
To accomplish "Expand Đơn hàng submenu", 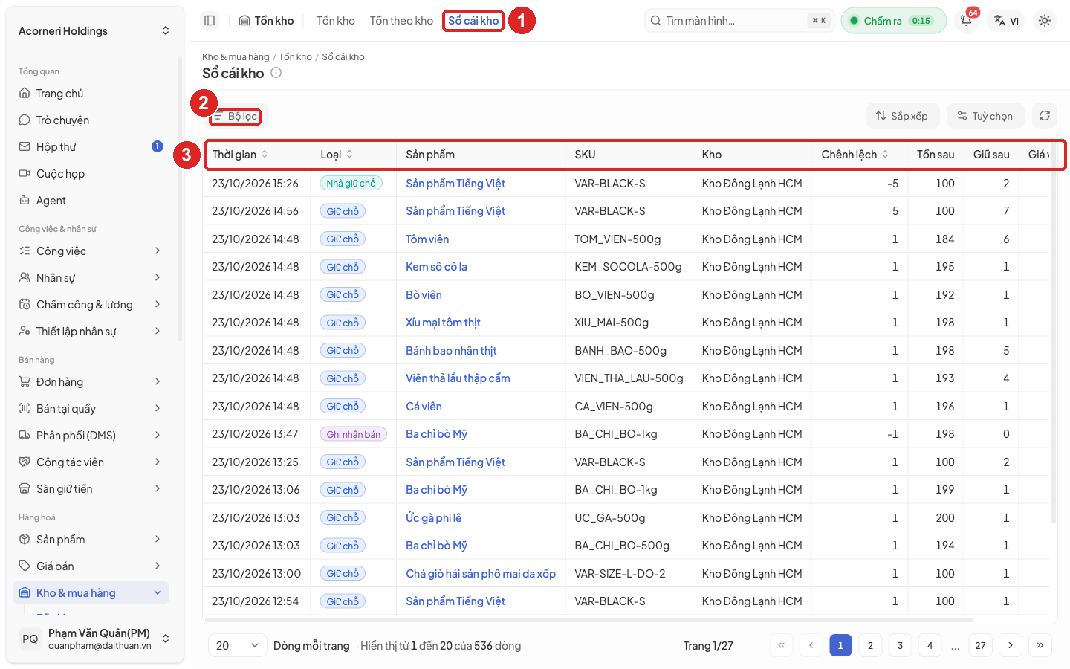I will (x=91, y=382).
